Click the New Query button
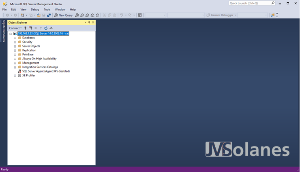Viewport: 300px width, 172px height. tap(63, 15)
